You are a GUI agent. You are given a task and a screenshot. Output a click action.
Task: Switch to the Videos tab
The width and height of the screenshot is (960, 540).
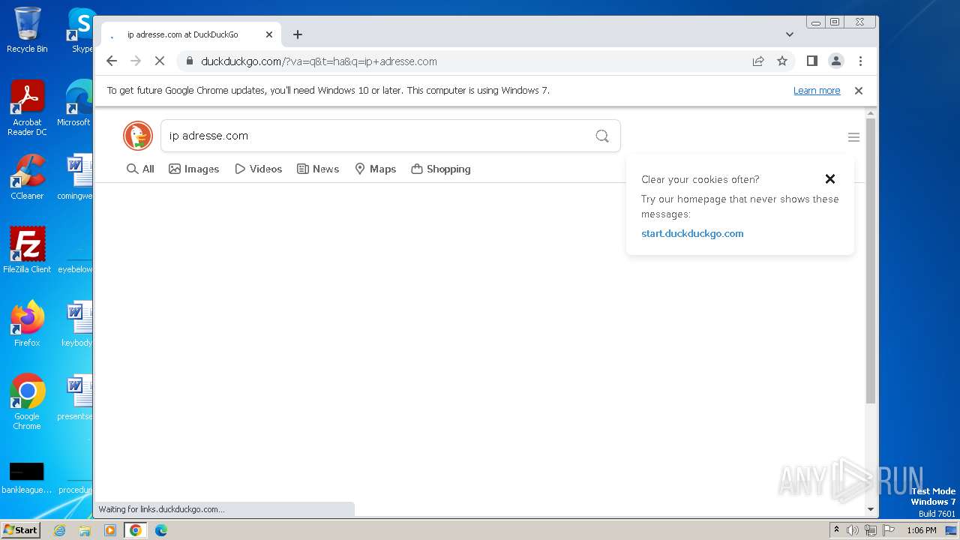(259, 169)
